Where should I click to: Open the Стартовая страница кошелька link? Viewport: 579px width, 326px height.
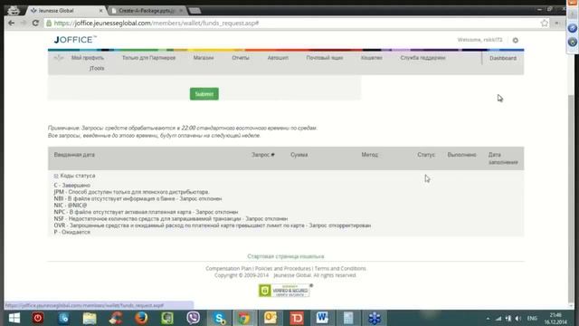(x=286, y=256)
